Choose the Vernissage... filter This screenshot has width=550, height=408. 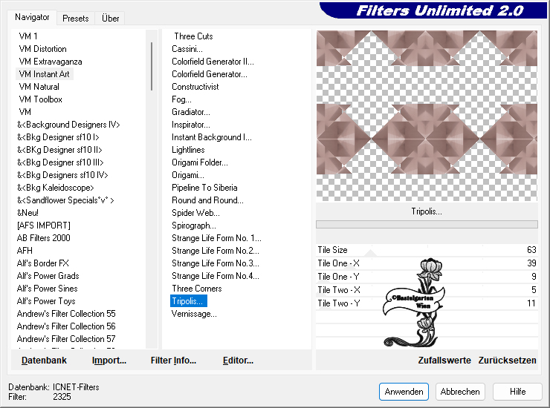click(x=194, y=314)
